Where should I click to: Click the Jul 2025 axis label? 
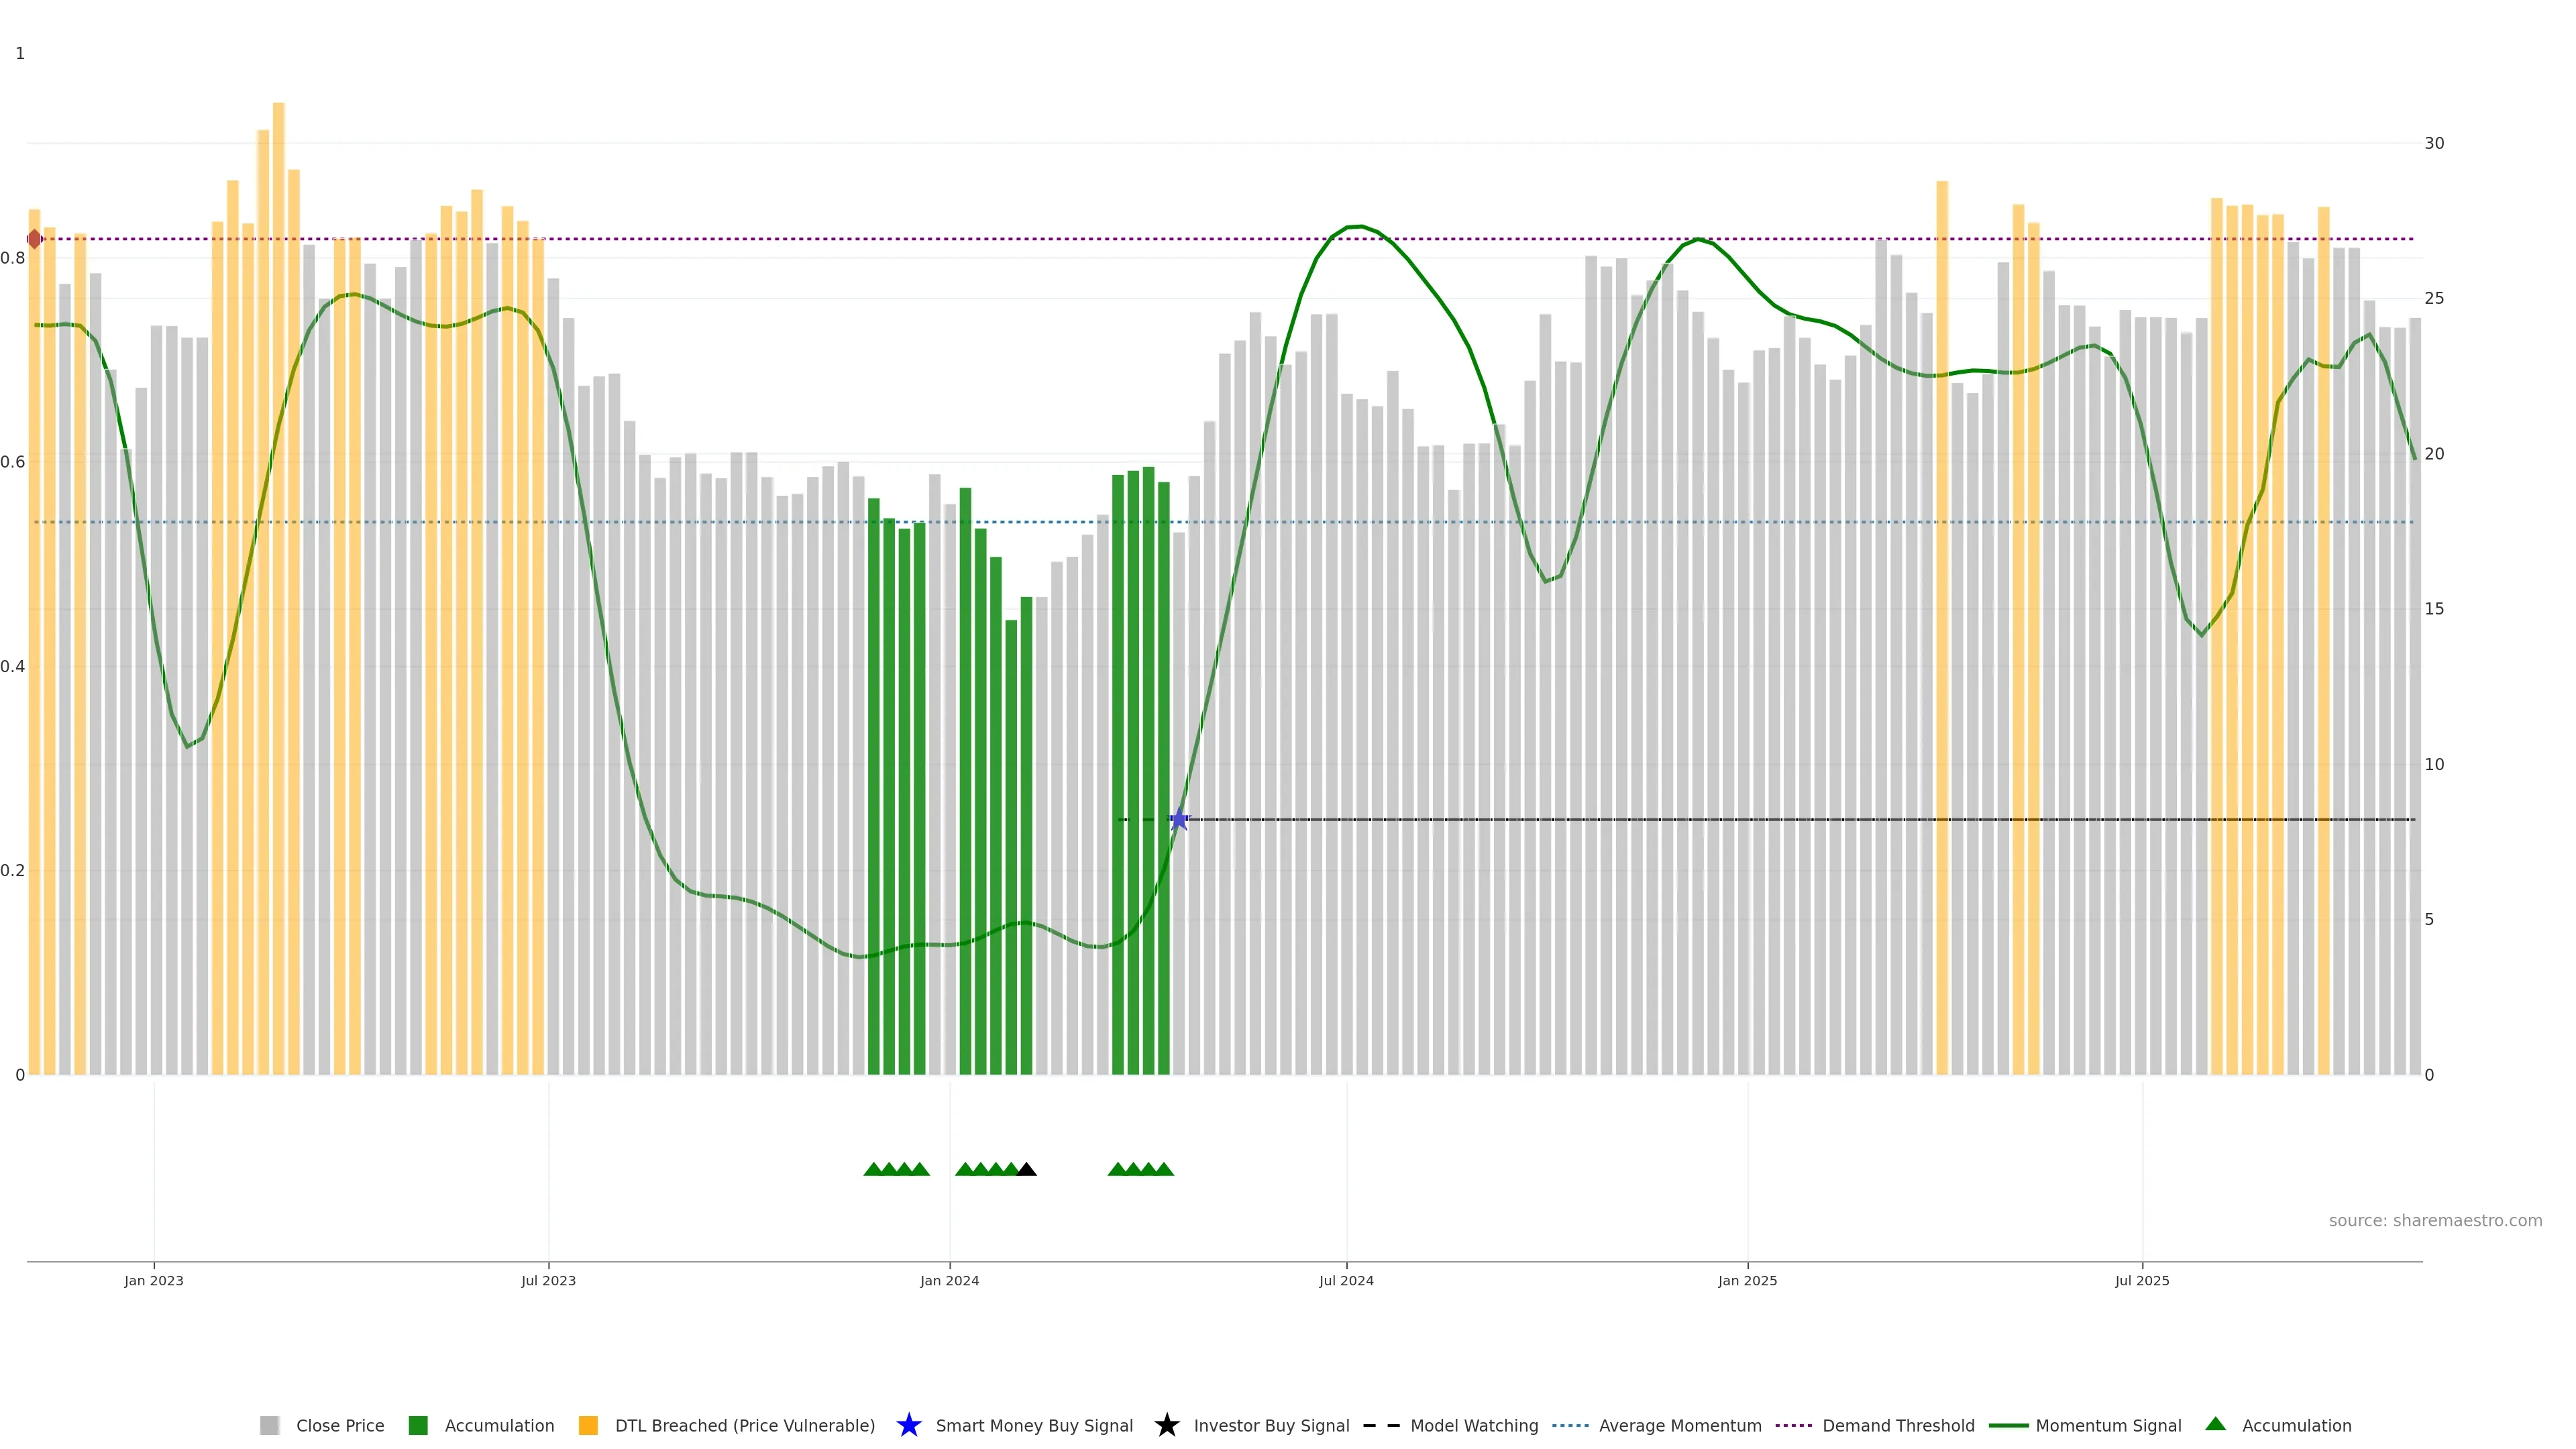coord(2142,1280)
